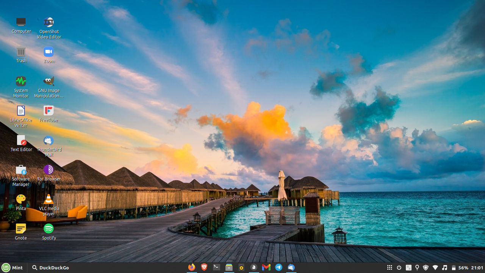The height and width of the screenshot is (273, 485).
Task: Click the shield update manager tray icon
Action: pos(426,268)
